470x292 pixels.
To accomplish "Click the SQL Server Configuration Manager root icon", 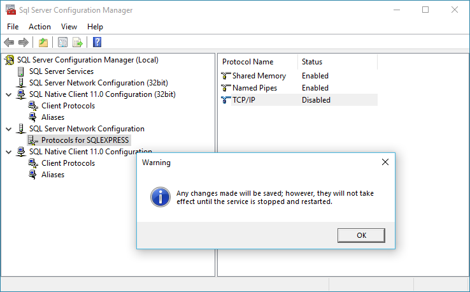I will [x=10, y=60].
